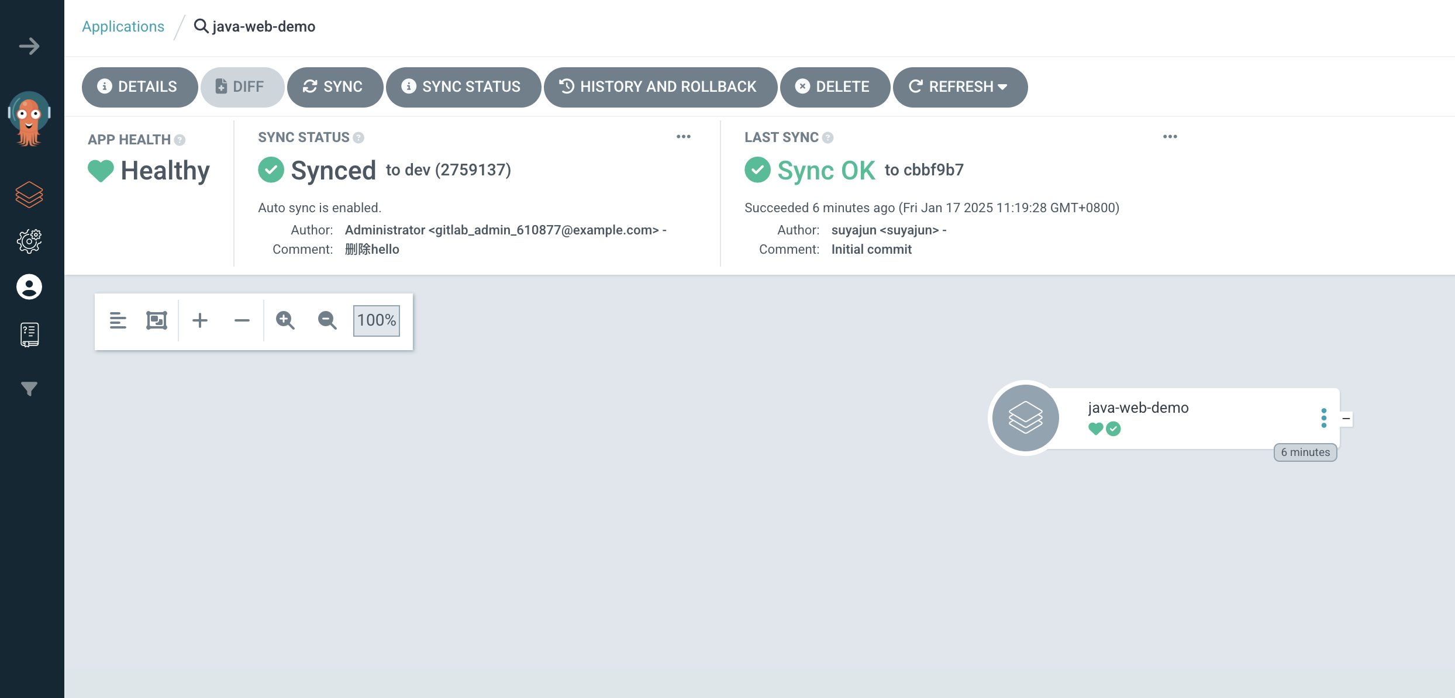Open User Info icon in sidebar
Image resolution: width=1455 pixels, height=698 pixels.
point(29,287)
